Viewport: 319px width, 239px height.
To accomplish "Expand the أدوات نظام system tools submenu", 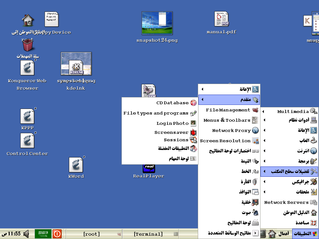I will pos(289,120).
